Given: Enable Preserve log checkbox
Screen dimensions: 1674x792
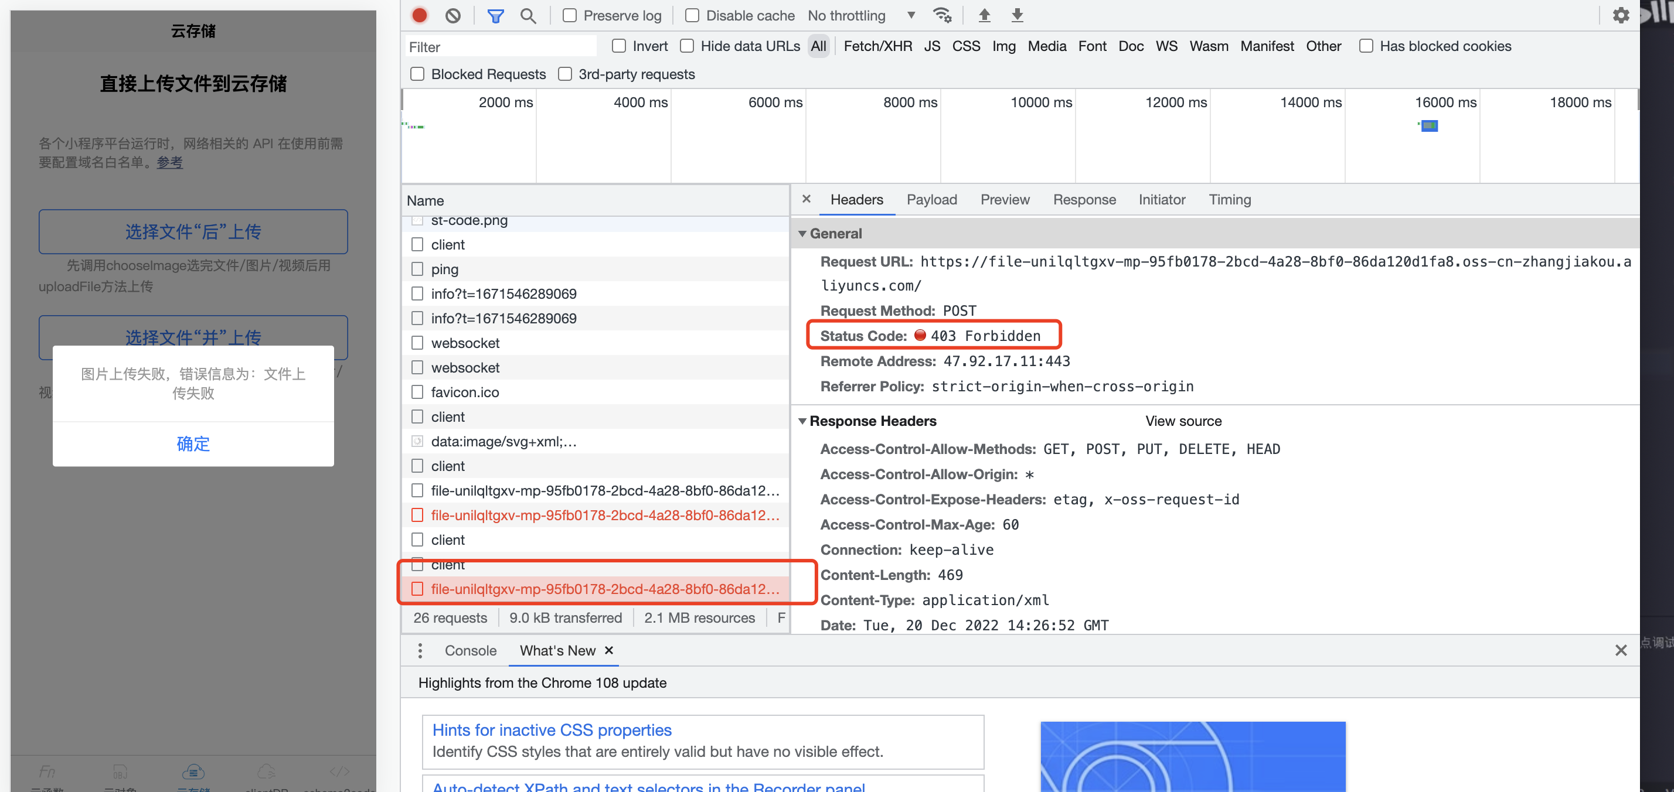Looking at the screenshot, I should tap(569, 16).
